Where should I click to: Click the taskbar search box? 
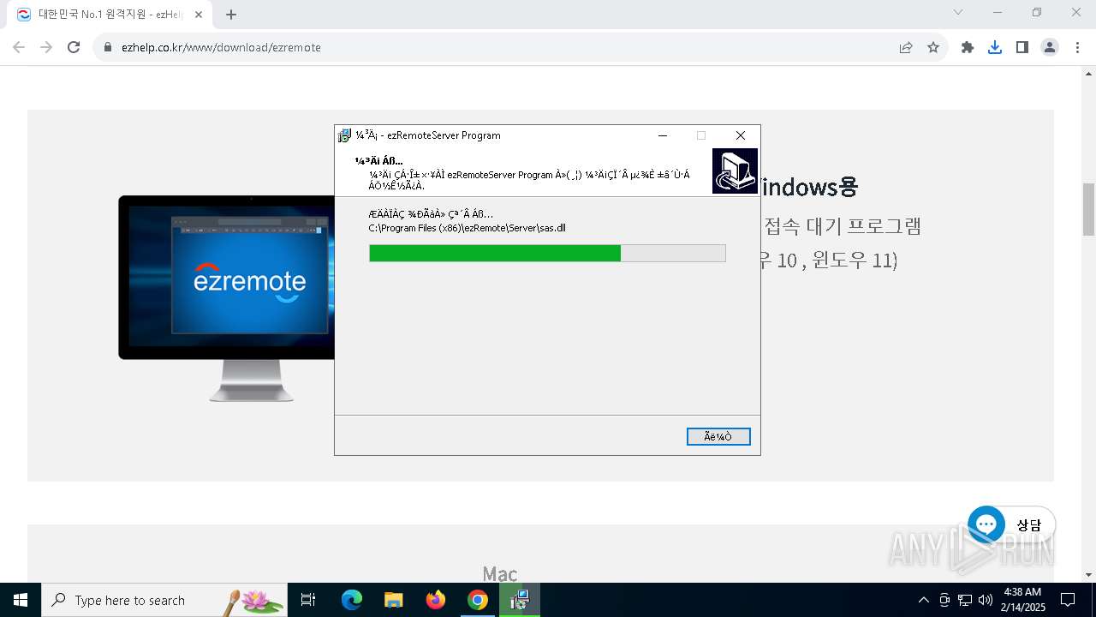[164, 600]
